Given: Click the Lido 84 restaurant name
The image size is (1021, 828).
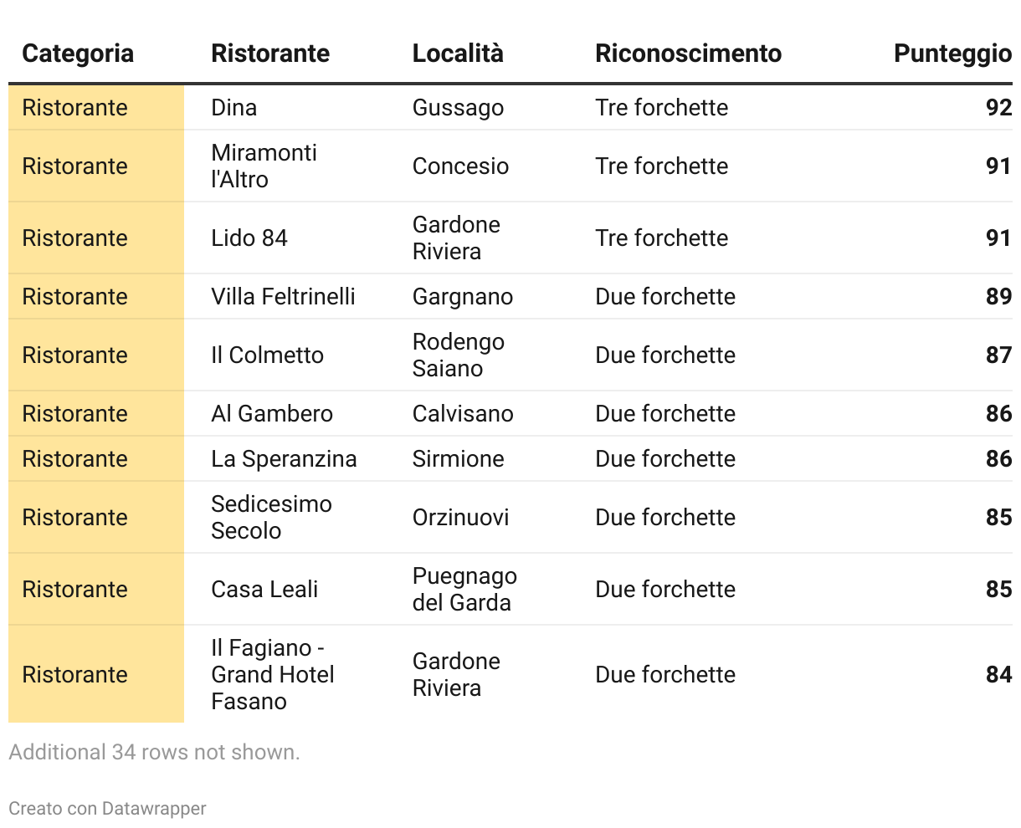Looking at the screenshot, I should click(249, 238).
